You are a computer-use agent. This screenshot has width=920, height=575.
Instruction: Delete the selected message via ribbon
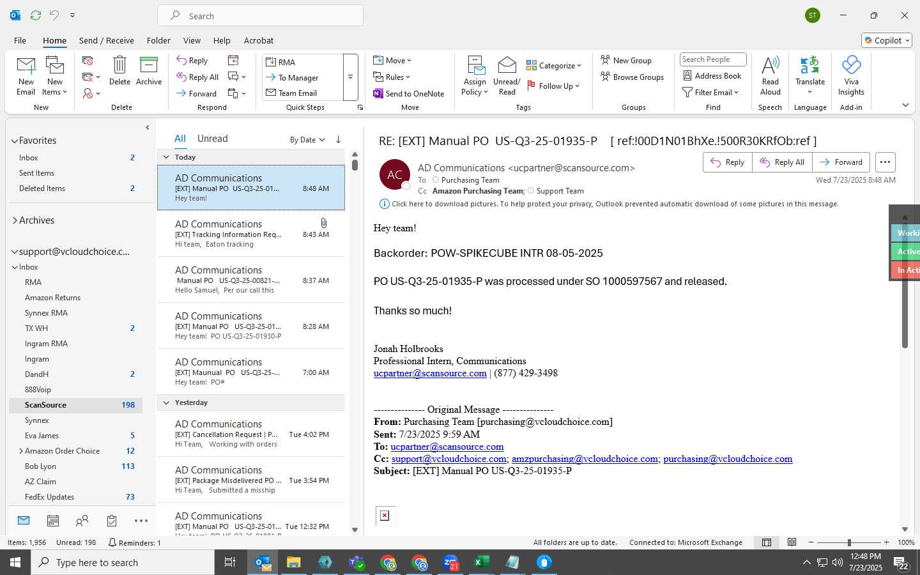119,71
